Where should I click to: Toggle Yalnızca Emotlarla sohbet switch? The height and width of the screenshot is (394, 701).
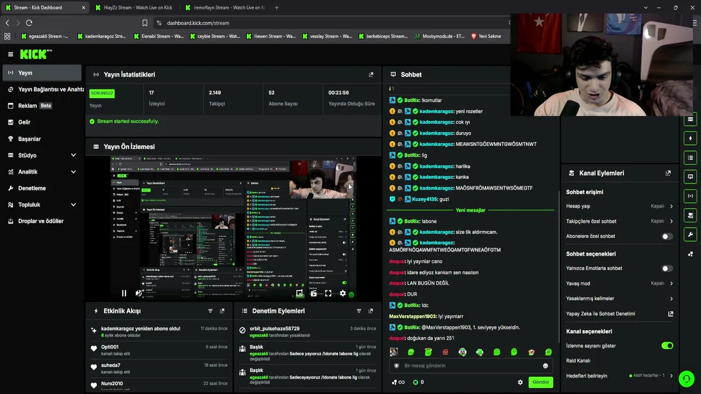point(666,269)
